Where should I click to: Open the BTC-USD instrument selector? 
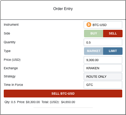(x=103, y=25)
